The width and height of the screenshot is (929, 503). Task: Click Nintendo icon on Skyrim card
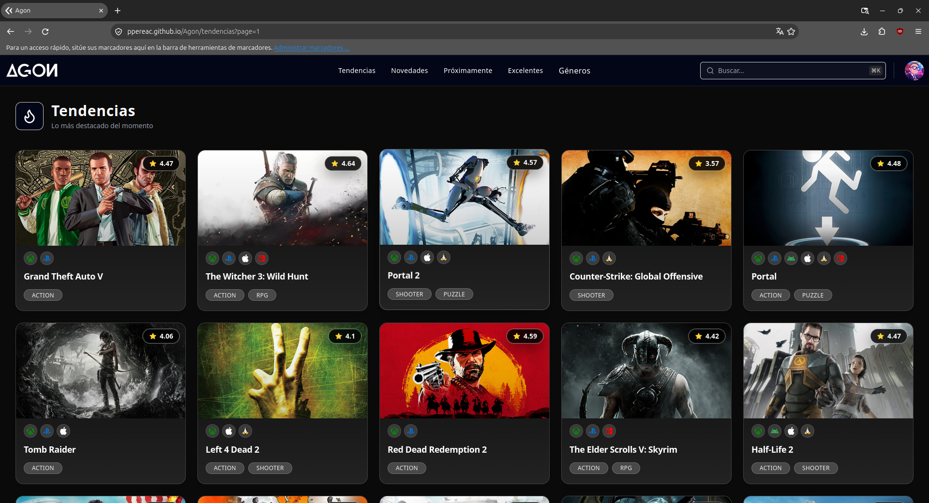click(609, 431)
